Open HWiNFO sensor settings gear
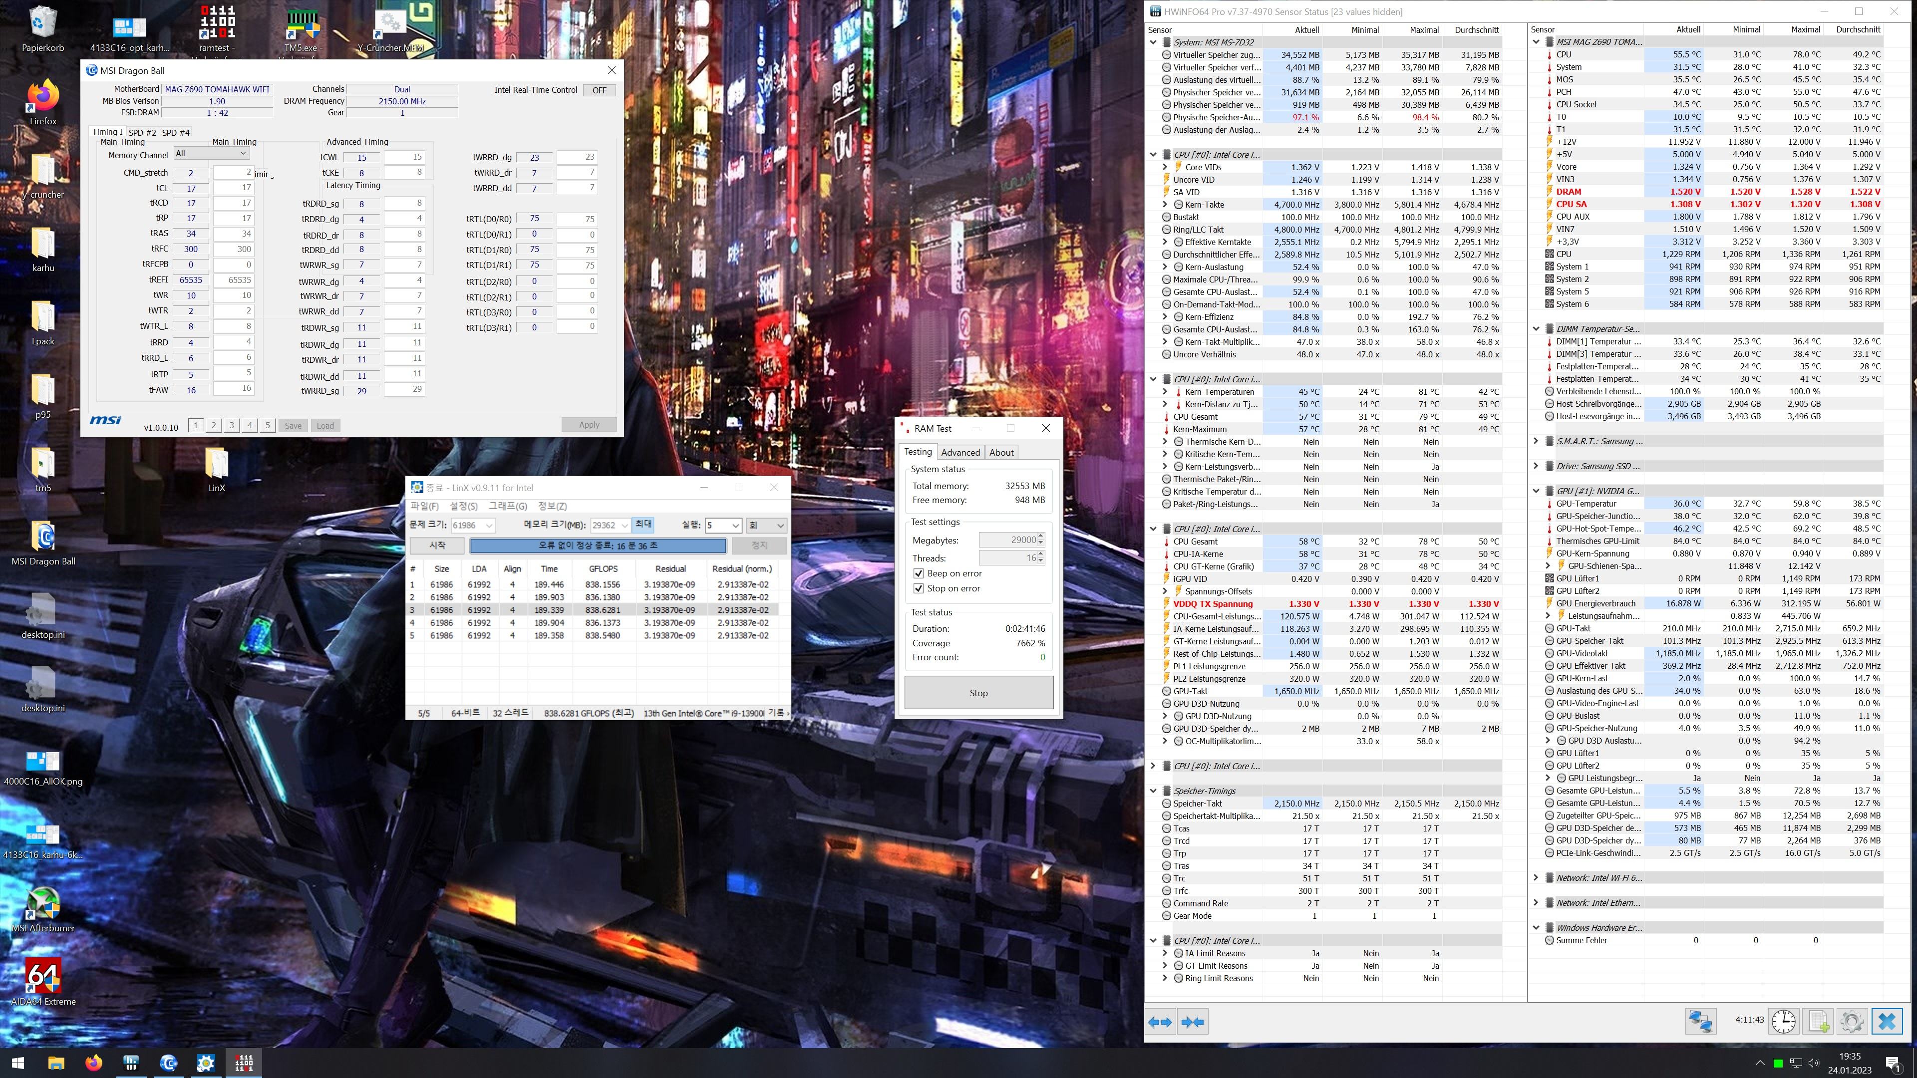Viewport: 1917px width, 1078px height. click(1852, 1022)
